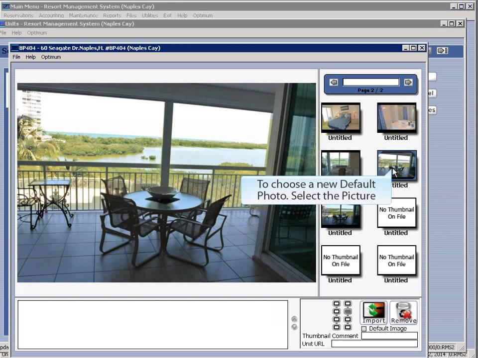Click 'Untitled' label under bottom-left placeholder

(340, 280)
